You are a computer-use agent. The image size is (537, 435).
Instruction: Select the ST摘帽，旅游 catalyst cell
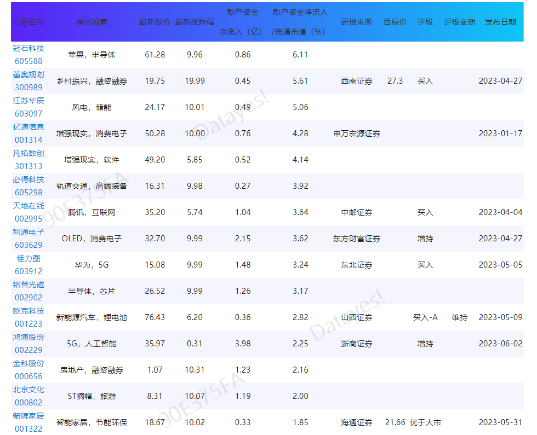pos(92,396)
